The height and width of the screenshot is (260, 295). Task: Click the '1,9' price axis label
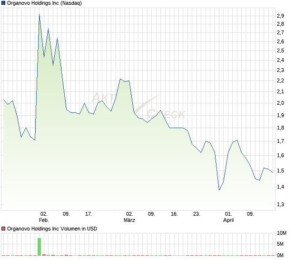pos(280,115)
